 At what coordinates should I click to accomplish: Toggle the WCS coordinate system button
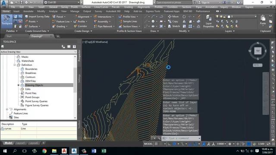258,65
